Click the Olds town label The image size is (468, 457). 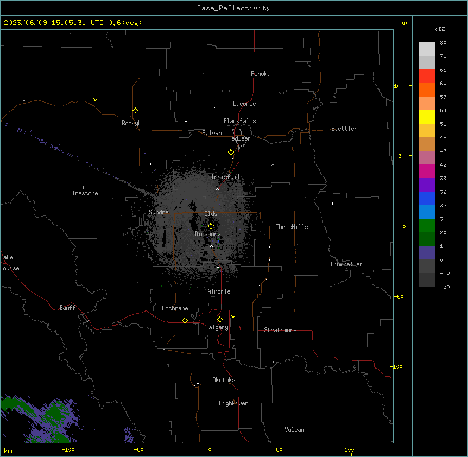click(211, 214)
